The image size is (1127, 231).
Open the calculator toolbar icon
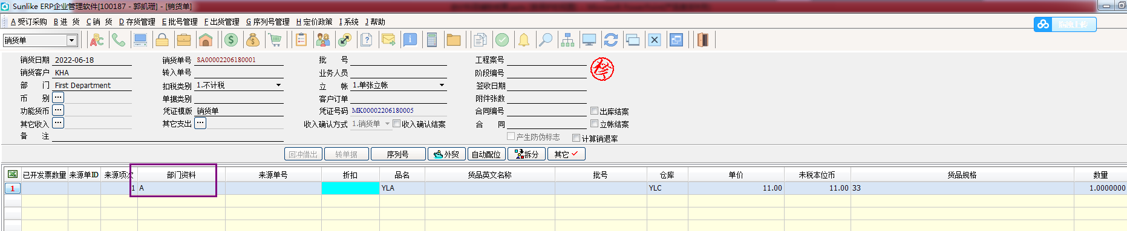point(432,40)
